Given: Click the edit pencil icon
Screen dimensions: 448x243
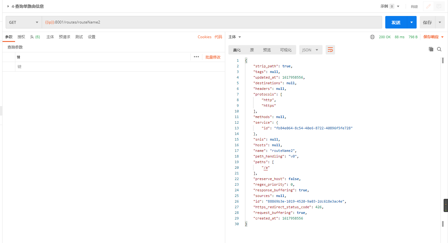Looking at the screenshot, I should (429, 6).
